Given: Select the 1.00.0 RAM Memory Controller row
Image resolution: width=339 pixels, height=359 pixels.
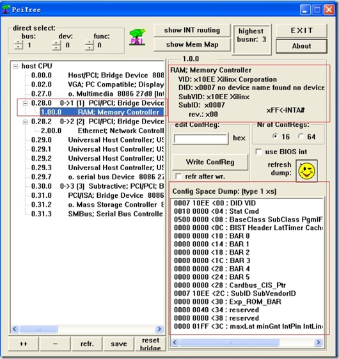Looking at the screenshot, I should pos(102,112).
